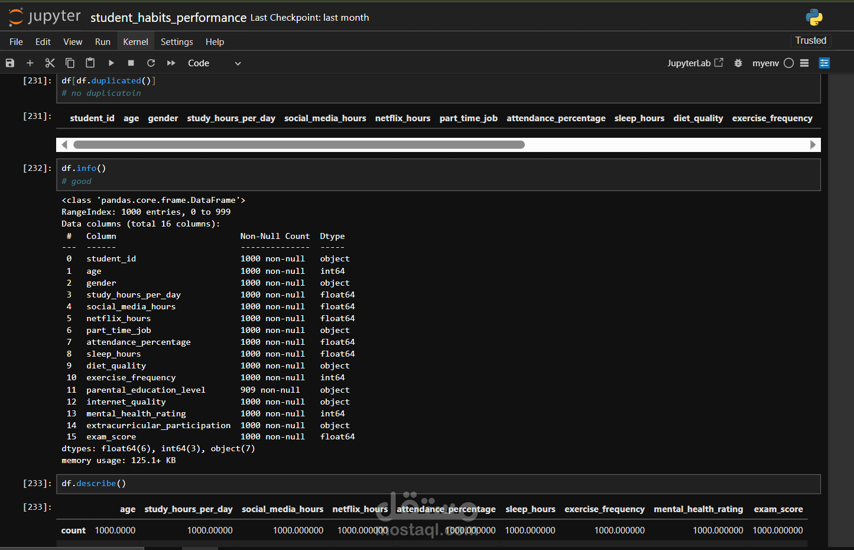Image resolution: width=854 pixels, height=550 pixels.
Task: Interrupt the kernel with the stop icon
Action: (131, 63)
